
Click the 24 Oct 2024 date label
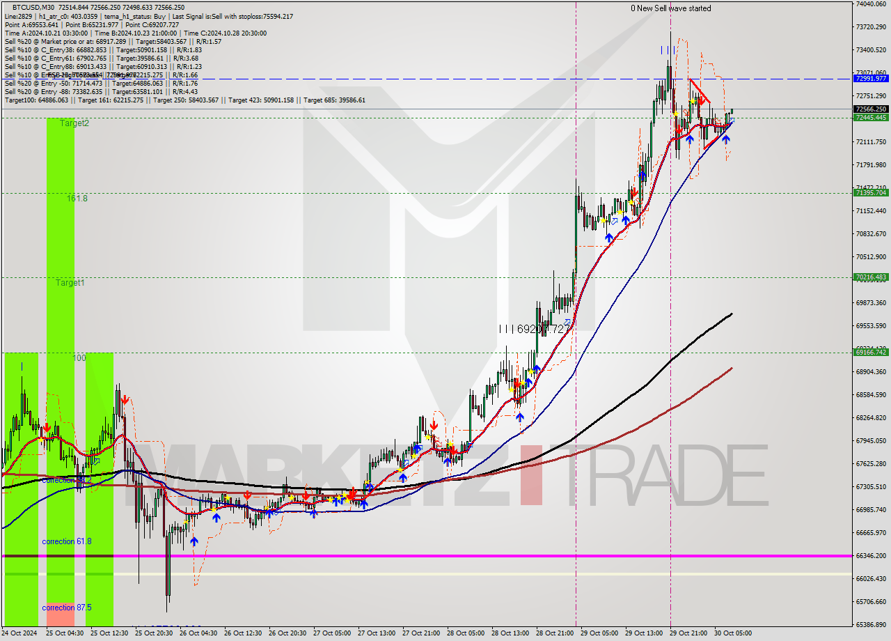pos(19,633)
